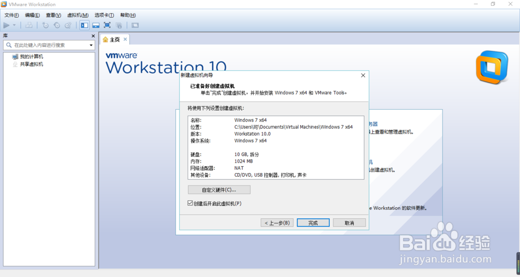Click the console view toolbar icon
The width and height of the screenshot is (520, 277).
click(x=135, y=25)
